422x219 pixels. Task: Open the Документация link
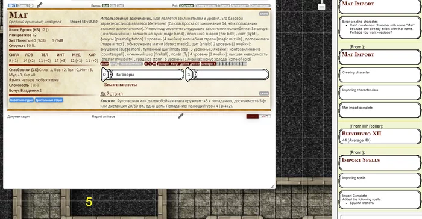[18, 116]
